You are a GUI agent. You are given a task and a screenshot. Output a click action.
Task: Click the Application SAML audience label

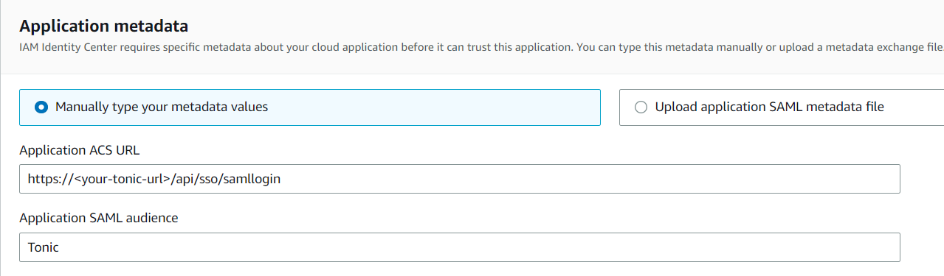click(99, 218)
